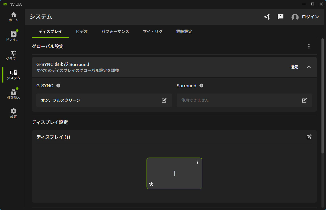
Task: Click すべてのディスプレイのグローバル設定を調整 subtitle
Action: (78, 70)
